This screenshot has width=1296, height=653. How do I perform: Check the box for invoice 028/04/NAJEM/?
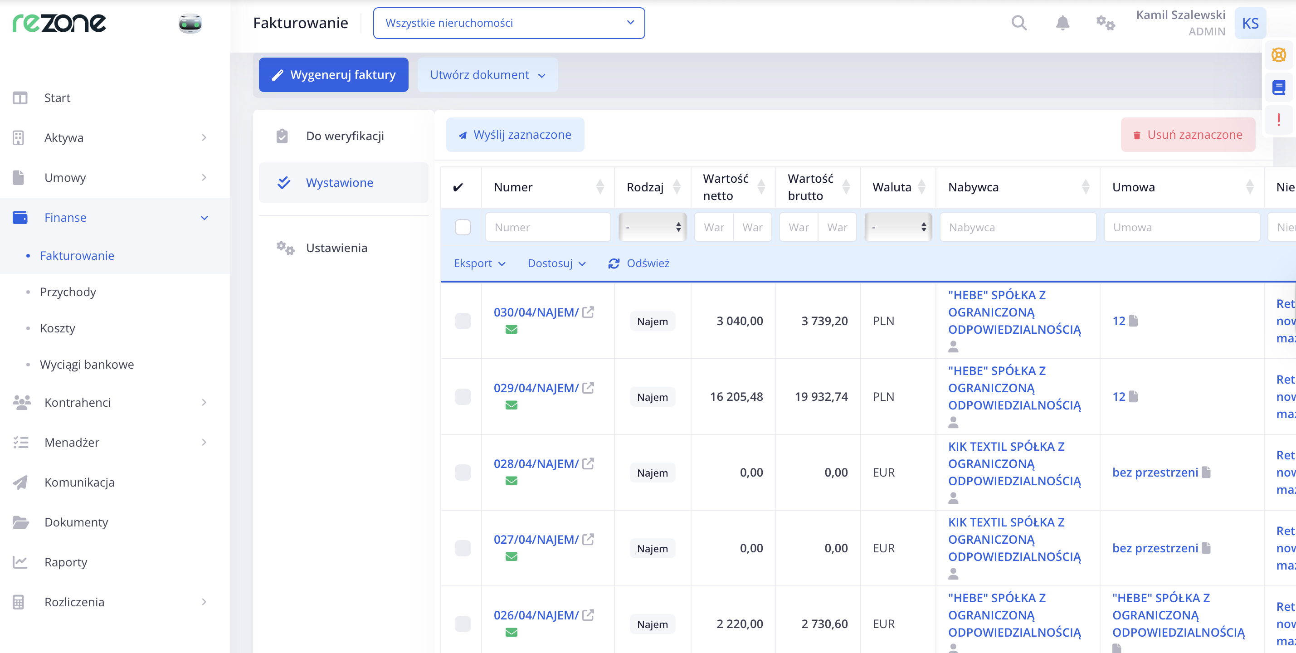coord(463,473)
